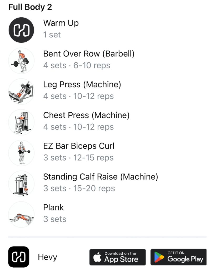This screenshot has height=270, width=215.
Task: Select the Plank exercise title
Action: 53,207
